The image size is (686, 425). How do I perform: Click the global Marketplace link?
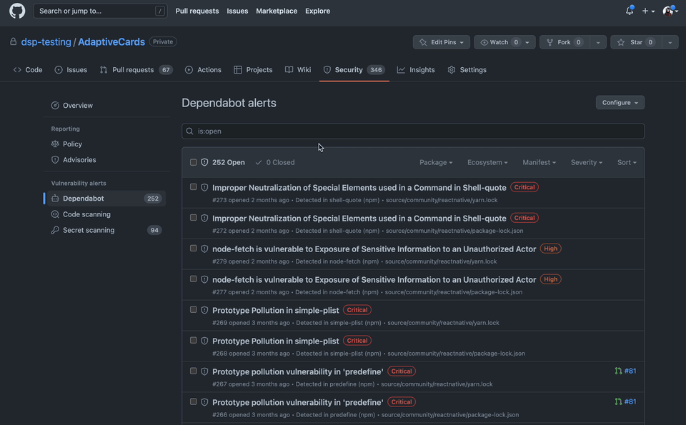click(x=277, y=11)
